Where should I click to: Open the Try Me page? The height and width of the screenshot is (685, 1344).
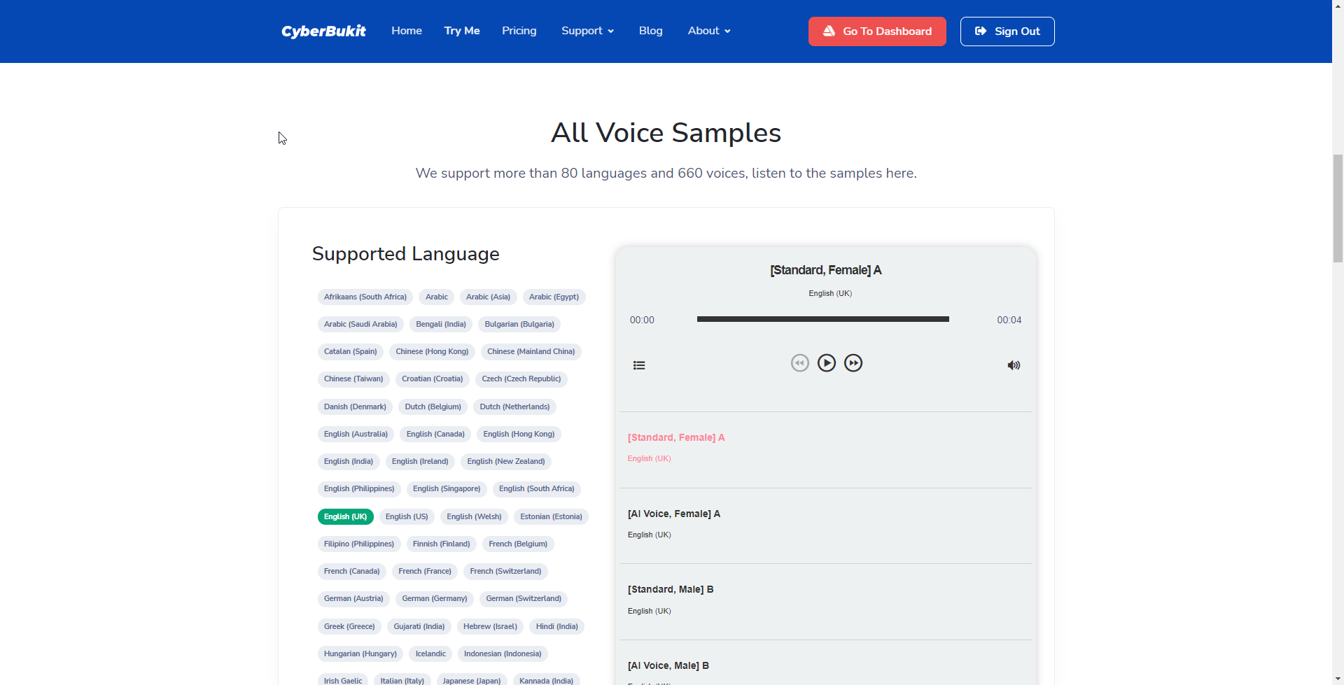(462, 31)
